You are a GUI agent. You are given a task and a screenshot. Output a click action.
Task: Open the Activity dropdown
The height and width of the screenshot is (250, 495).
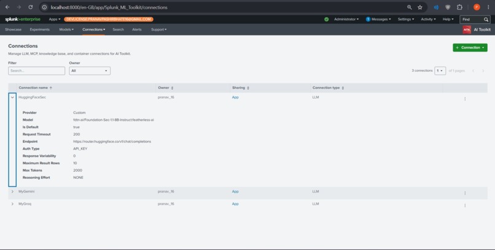coord(428,19)
